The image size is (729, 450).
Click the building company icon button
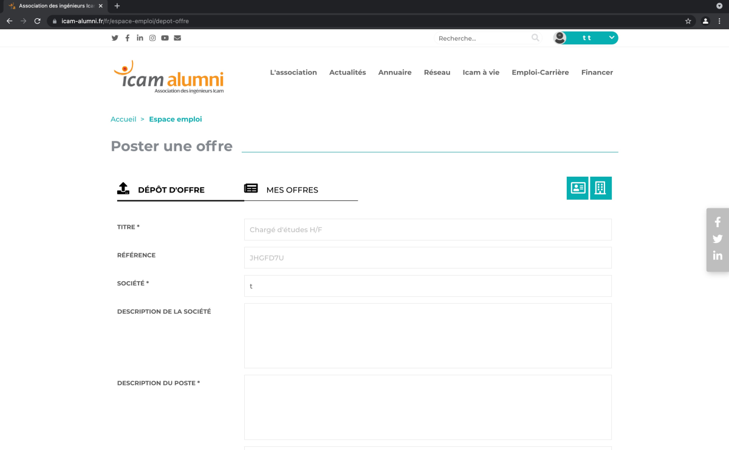[600, 188]
